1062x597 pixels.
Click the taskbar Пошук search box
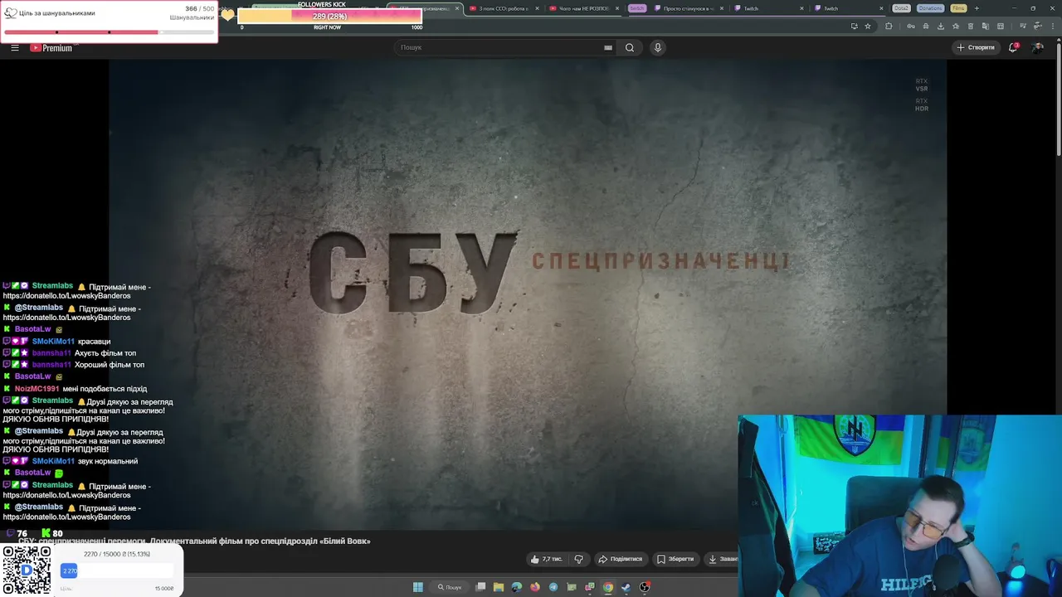[450, 587]
